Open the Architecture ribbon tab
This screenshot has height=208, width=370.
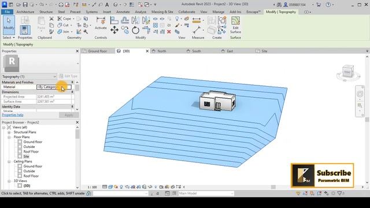[x=25, y=12]
